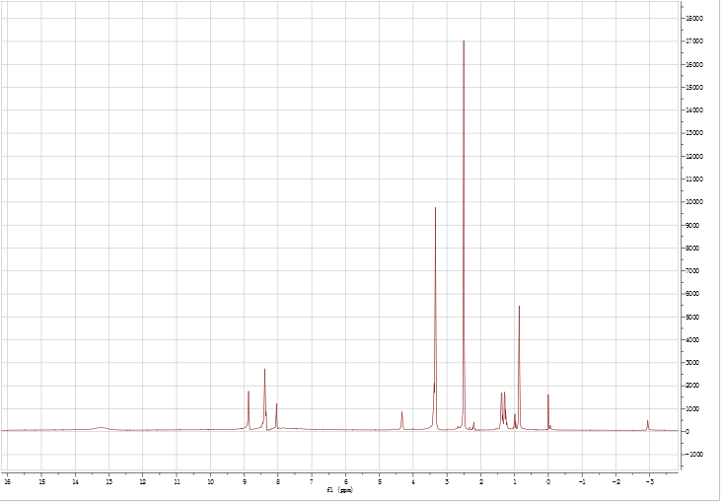722x502 pixels.
Task: Click the y-axis label 8000
Action: pyautogui.click(x=693, y=249)
